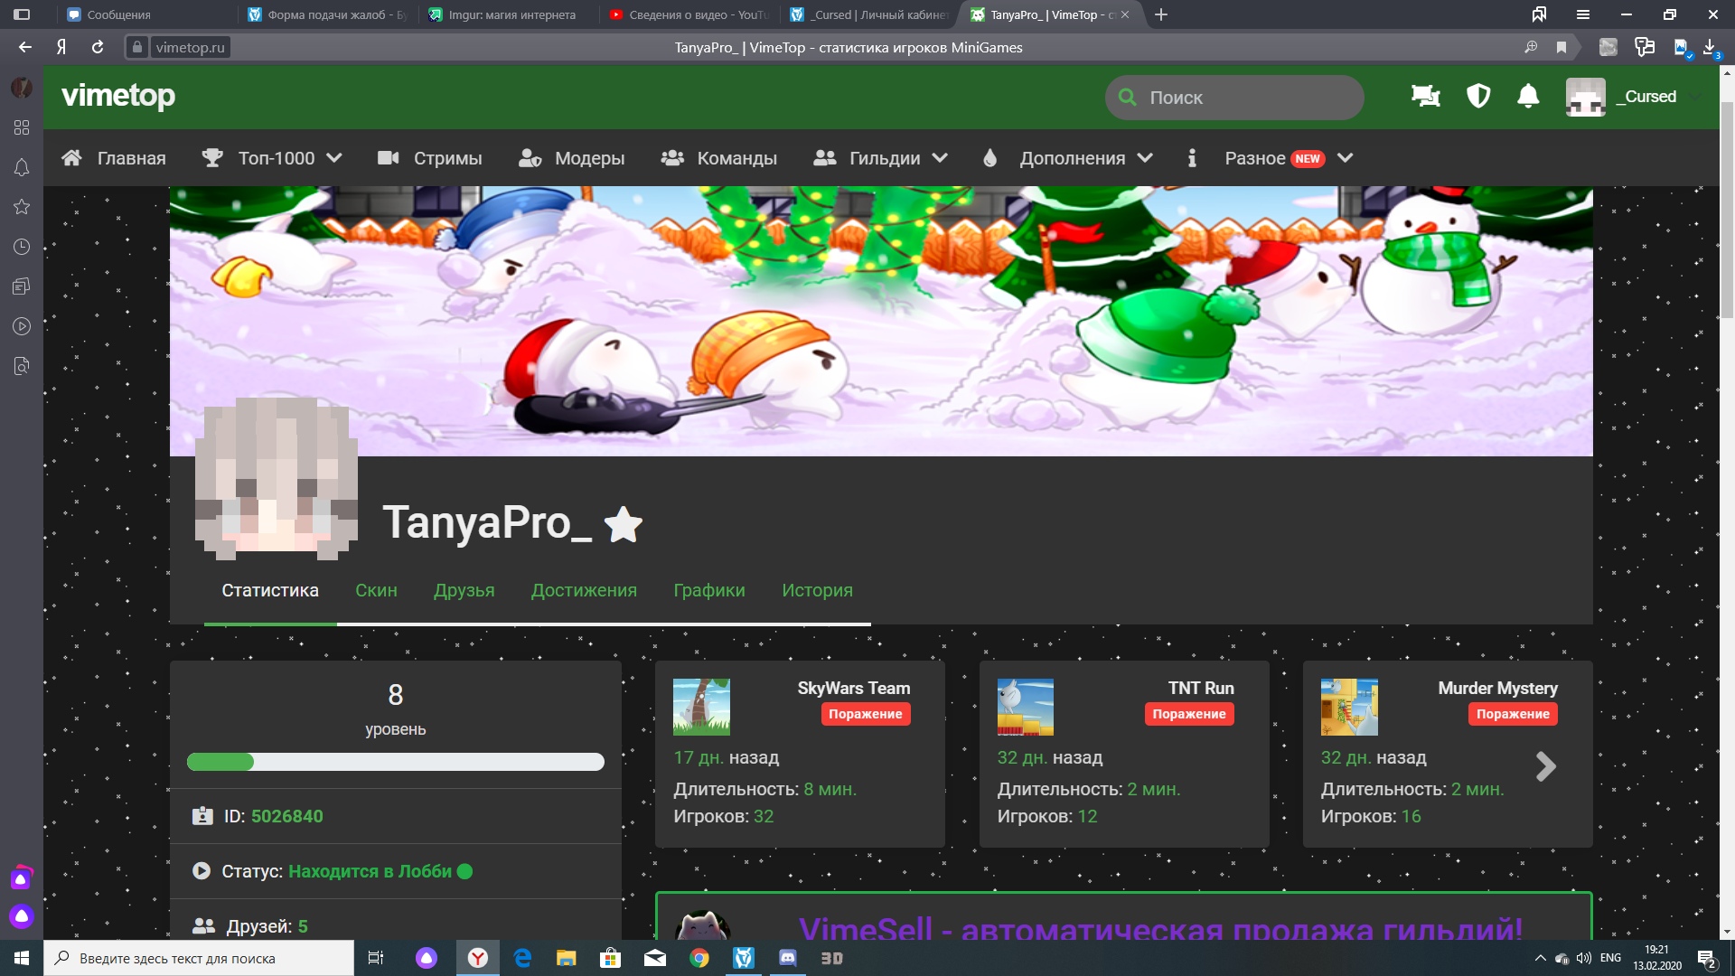Click Murder Mystery game thumbnail
Viewport: 1735px width, 976px height.
pos(1349,707)
